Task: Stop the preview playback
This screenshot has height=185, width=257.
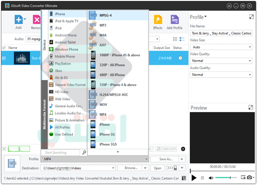Action: pyautogui.click(x=202, y=178)
